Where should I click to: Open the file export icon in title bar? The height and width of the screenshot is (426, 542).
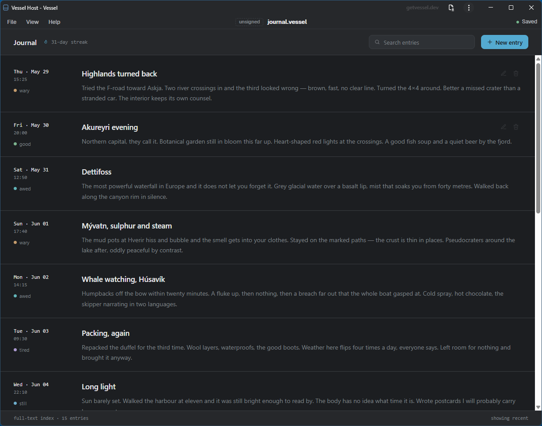click(451, 8)
